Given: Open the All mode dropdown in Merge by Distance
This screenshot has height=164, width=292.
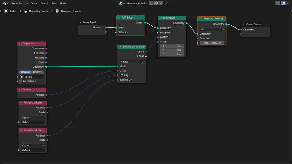Looking at the screenshot, I should [x=212, y=30].
